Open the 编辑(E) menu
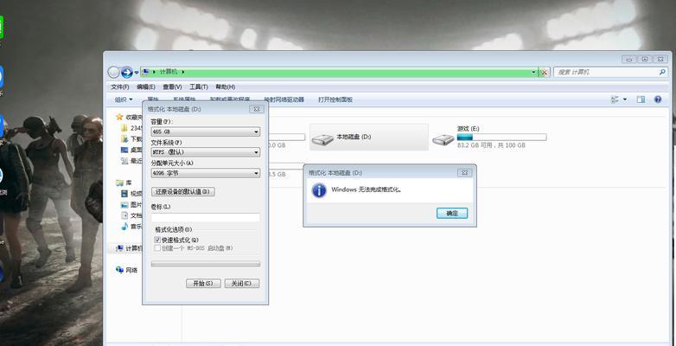Screen dimensions: 676x346 click(146, 86)
